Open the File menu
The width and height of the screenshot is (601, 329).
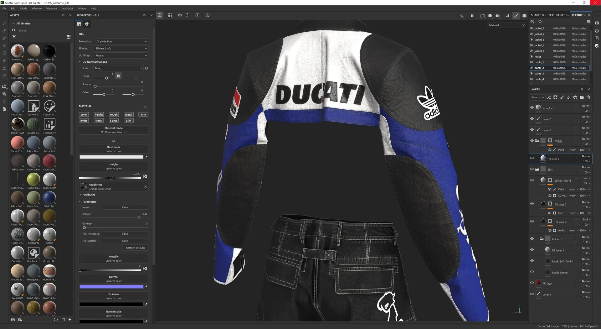point(4,8)
